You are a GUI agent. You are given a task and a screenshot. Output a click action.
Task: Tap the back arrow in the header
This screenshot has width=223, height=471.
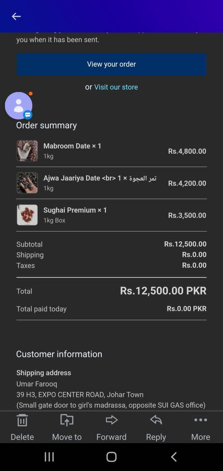click(16, 16)
